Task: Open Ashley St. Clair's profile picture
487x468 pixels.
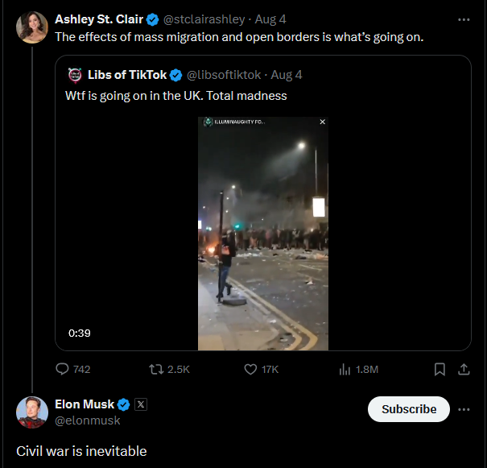Action: tap(32, 27)
